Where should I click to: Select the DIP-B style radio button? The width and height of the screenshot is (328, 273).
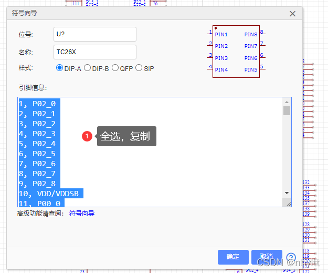(87, 68)
